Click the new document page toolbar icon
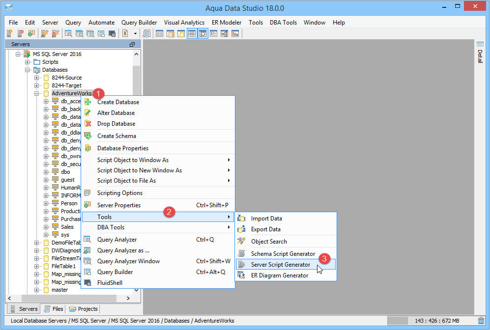 (125, 33)
